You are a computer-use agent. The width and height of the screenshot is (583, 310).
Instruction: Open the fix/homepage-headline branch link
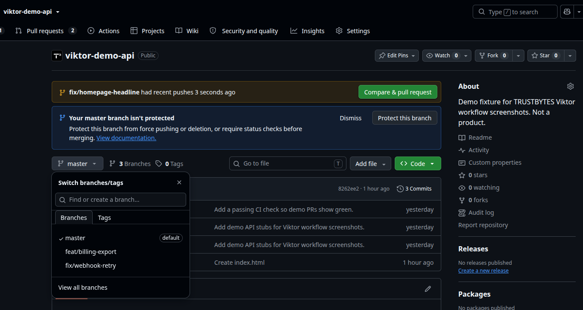tap(104, 92)
